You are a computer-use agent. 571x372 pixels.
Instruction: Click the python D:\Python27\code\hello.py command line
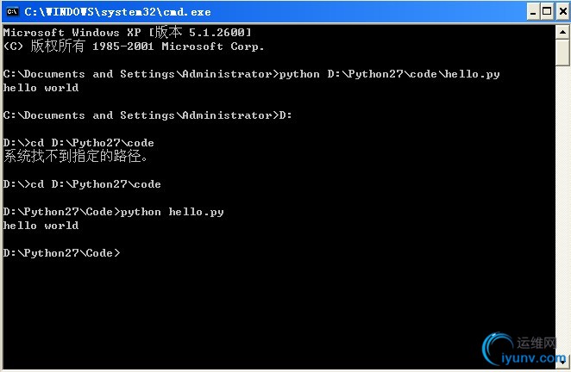click(x=251, y=74)
